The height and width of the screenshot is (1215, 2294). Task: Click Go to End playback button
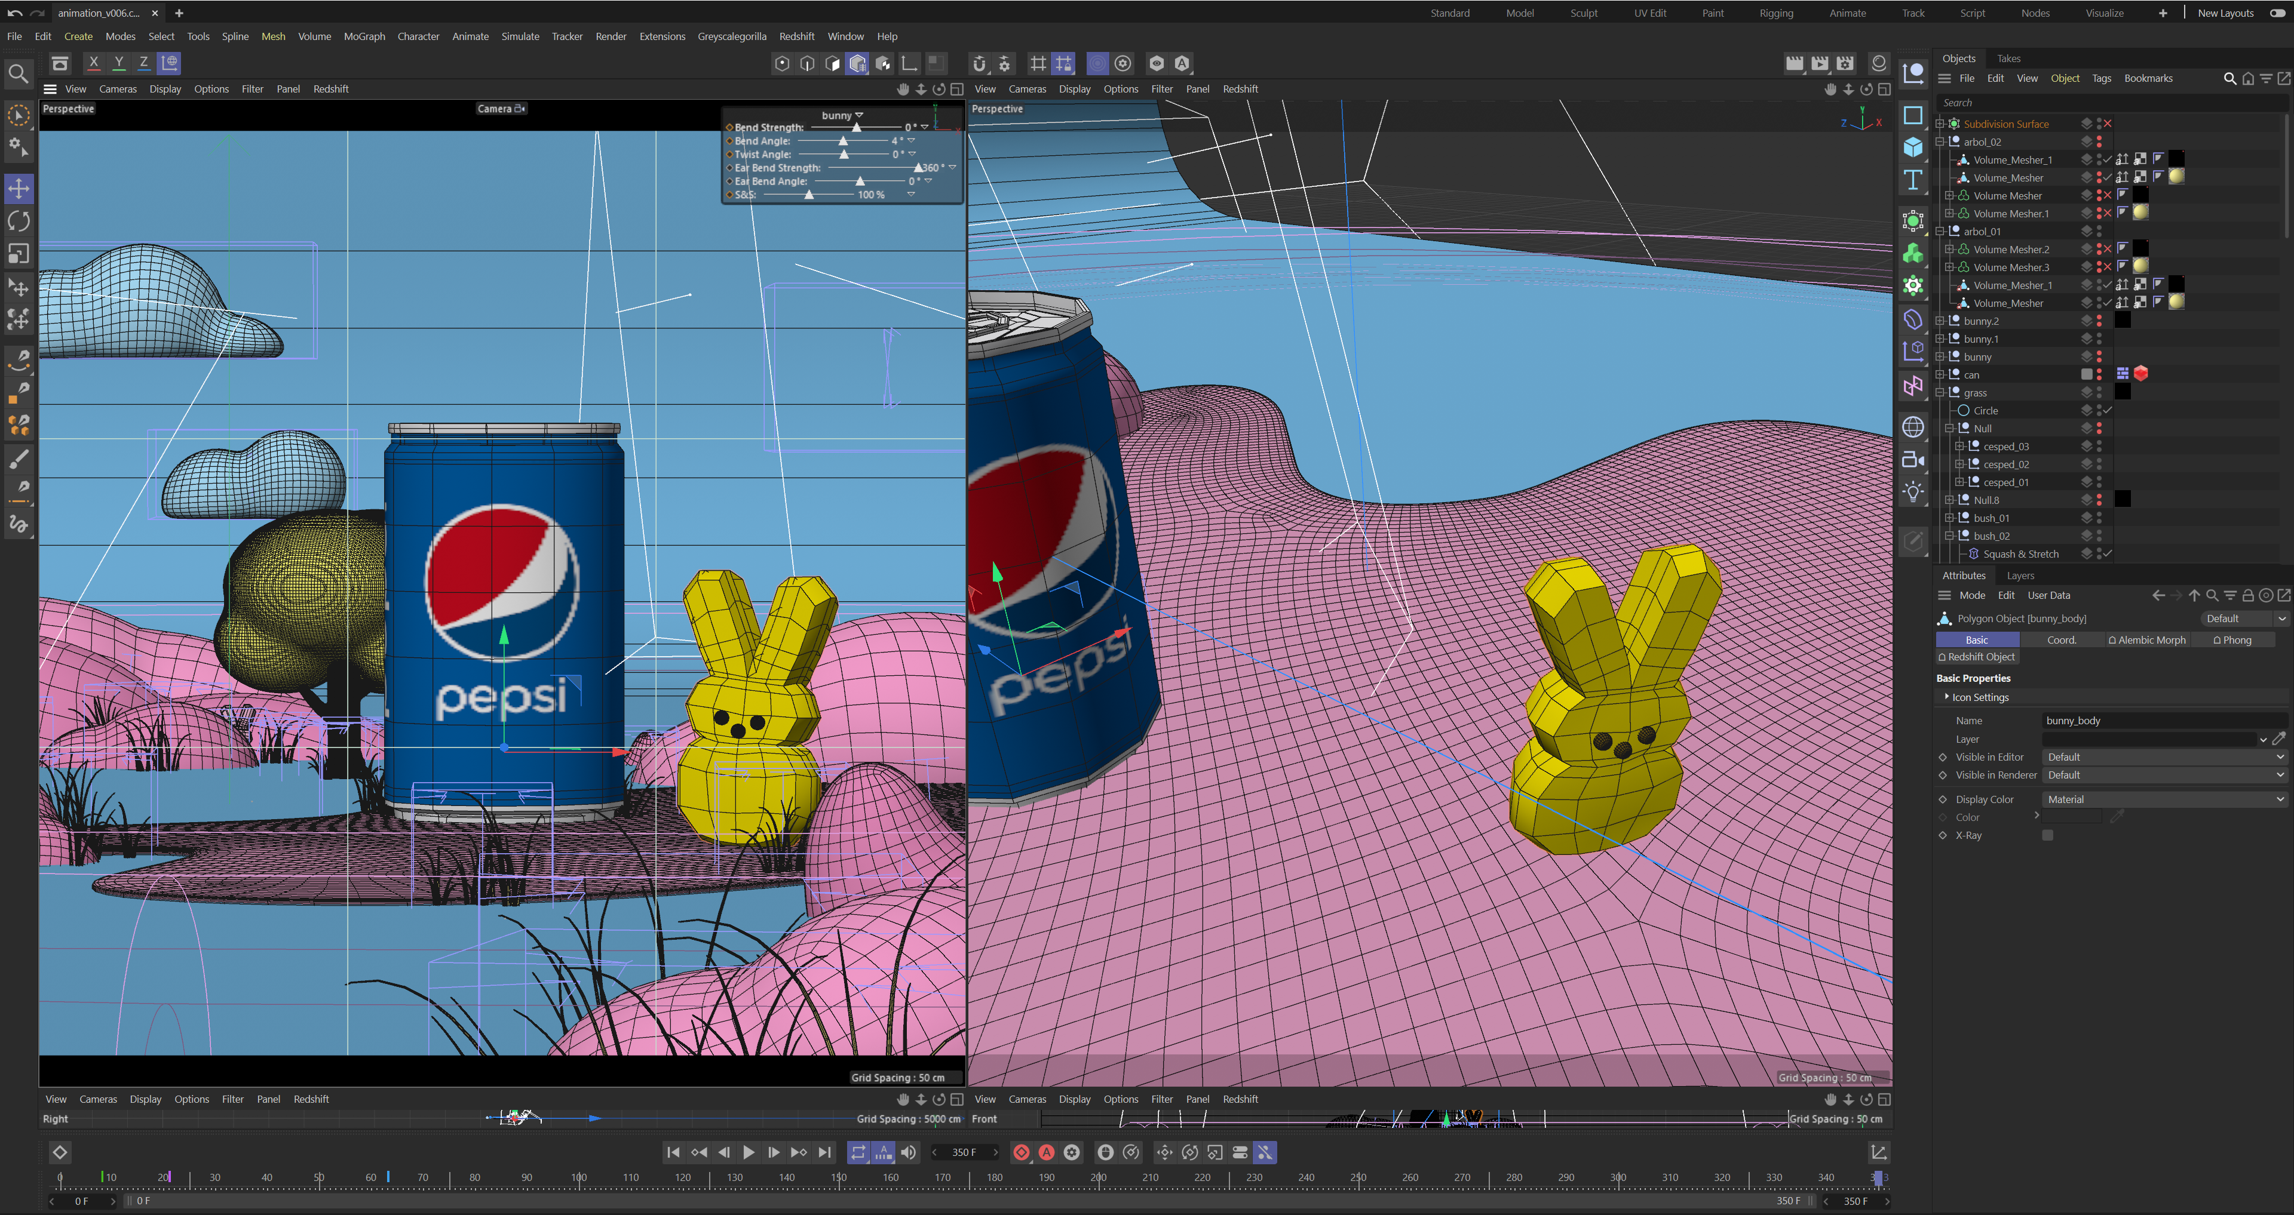click(824, 1153)
